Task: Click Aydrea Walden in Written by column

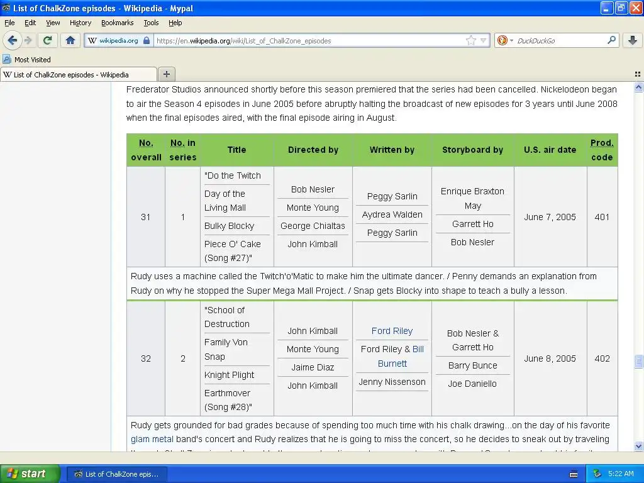Action: point(392,214)
